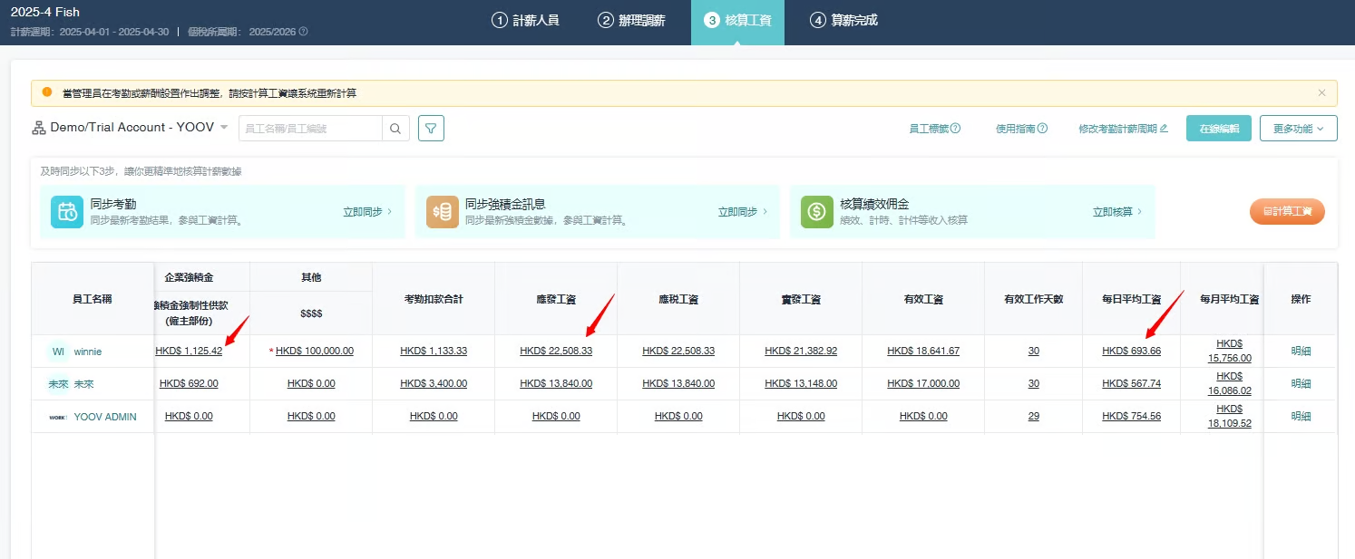Expand Demo/Trial Account - YOOV dropdown
The width and height of the screenshot is (1355, 559).
point(224,128)
